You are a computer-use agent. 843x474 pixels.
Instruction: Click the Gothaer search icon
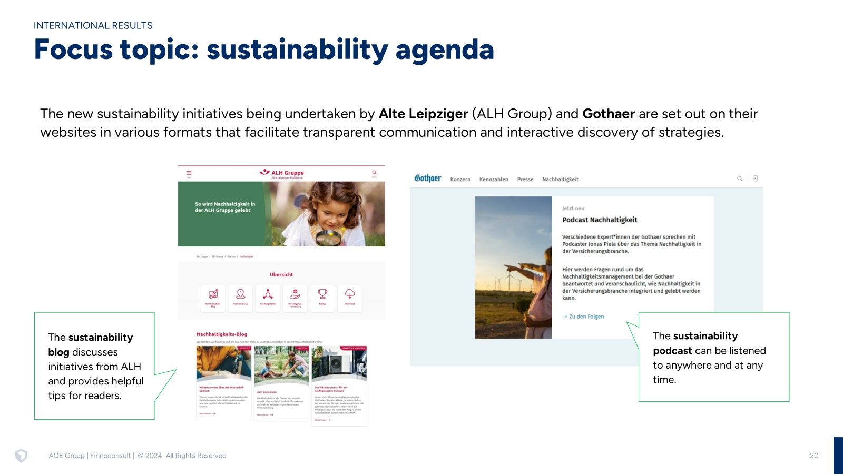point(740,179)
